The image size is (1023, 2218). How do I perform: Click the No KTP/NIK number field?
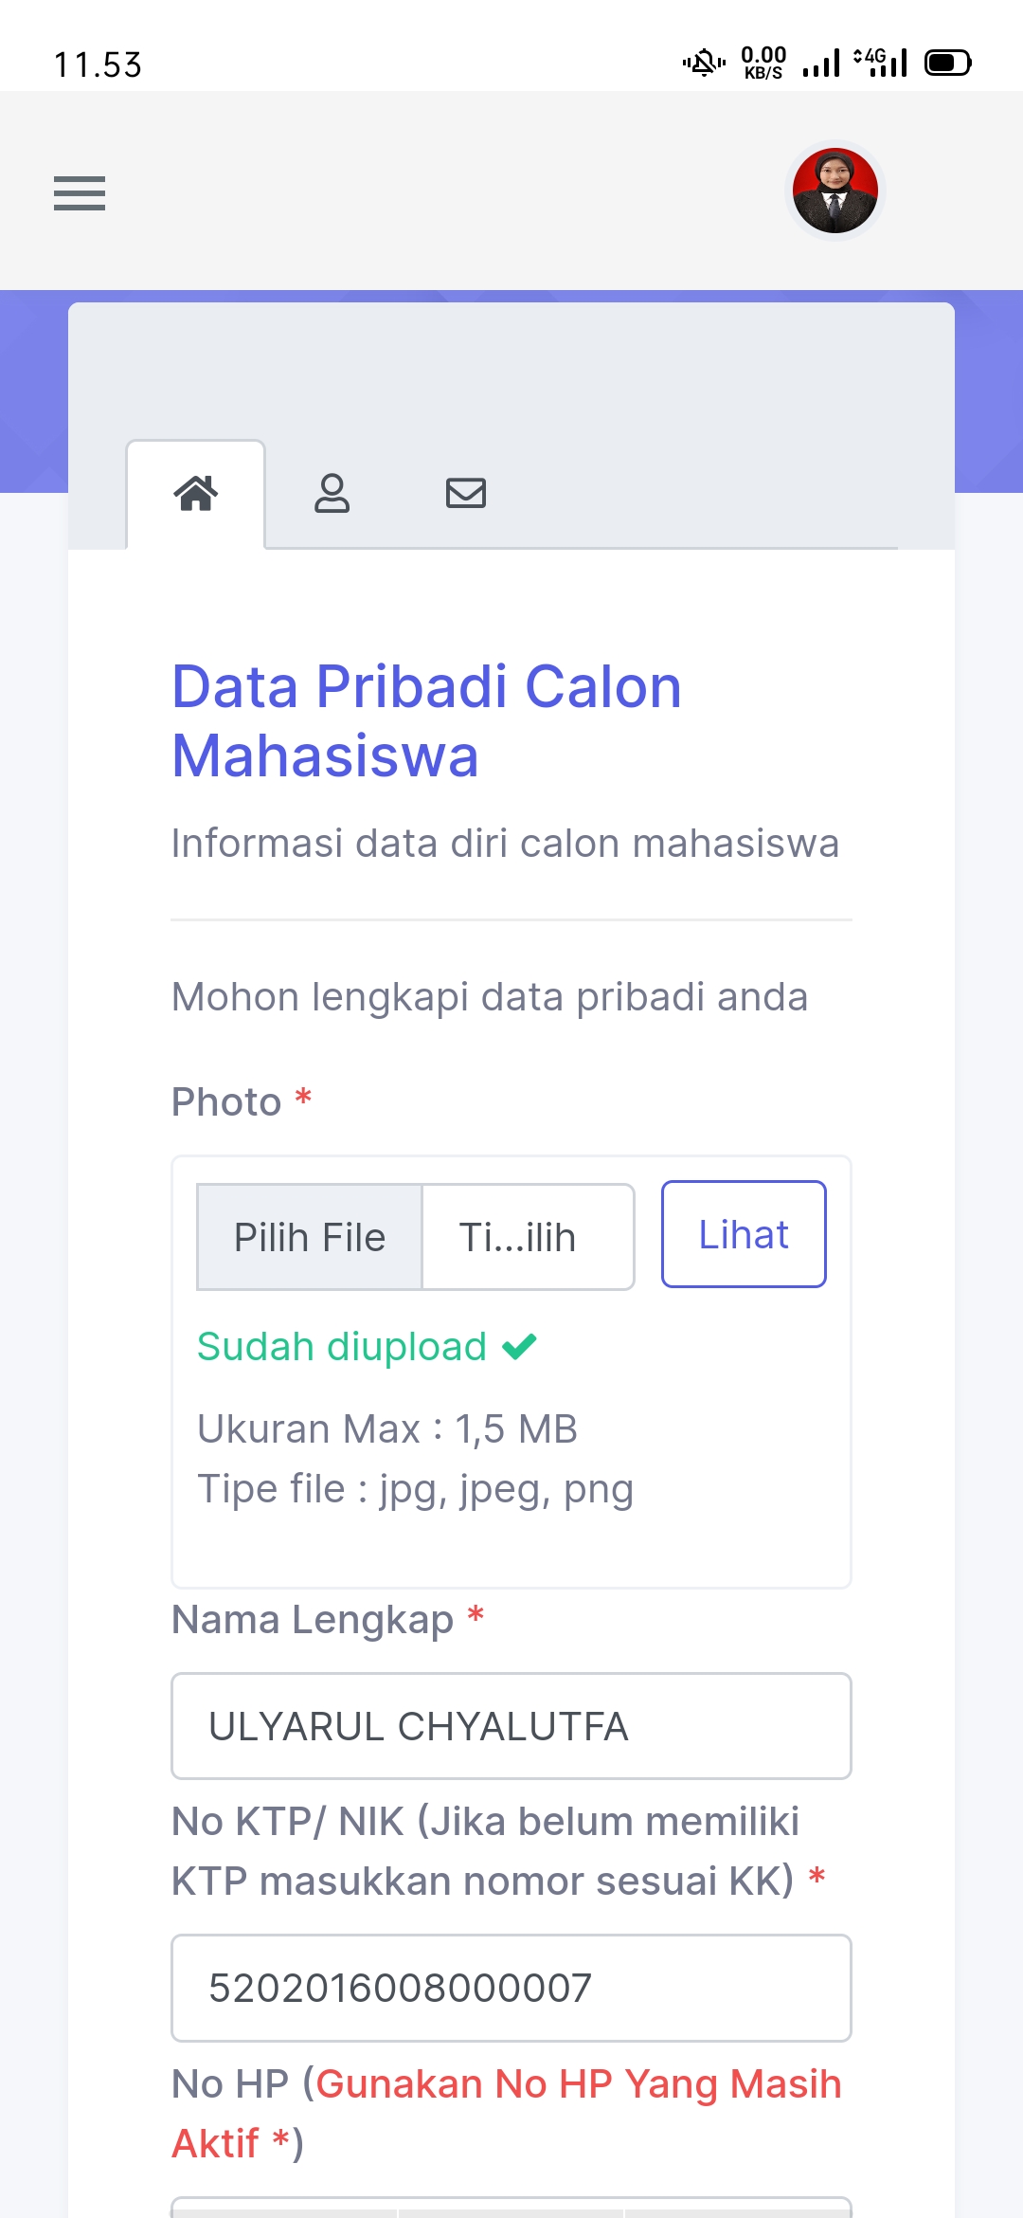pos(511,1988)
